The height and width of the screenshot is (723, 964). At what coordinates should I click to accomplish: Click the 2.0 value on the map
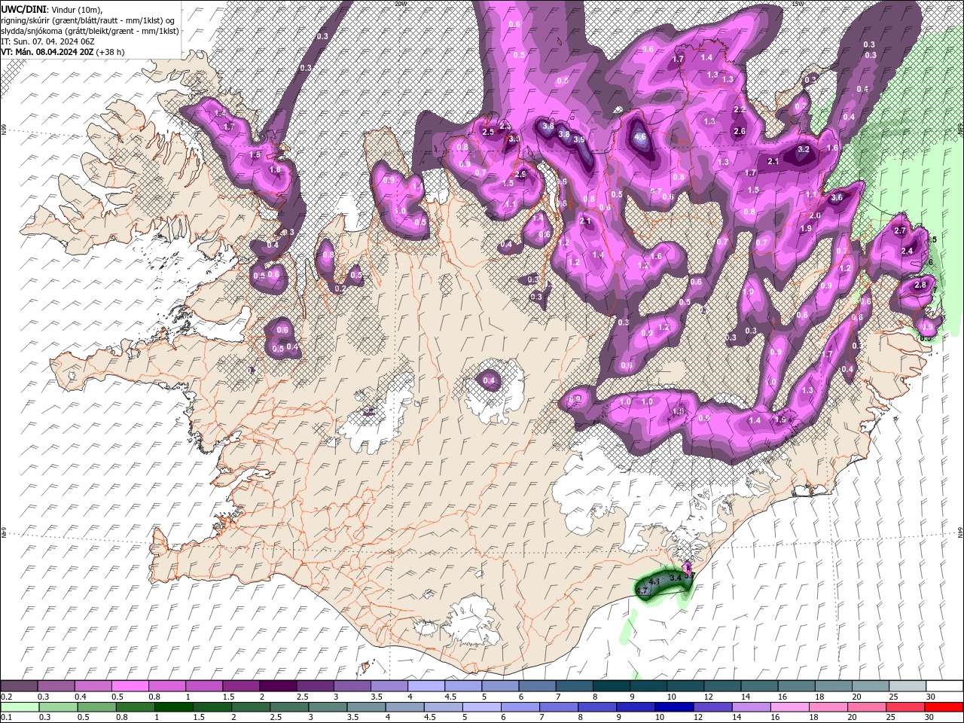click(815, 216)
